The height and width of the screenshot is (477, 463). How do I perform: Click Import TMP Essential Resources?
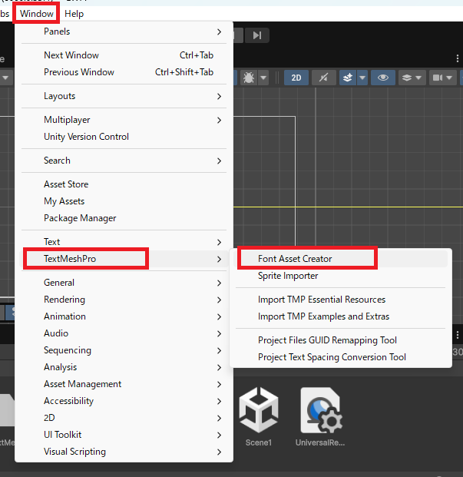[340, 300]
